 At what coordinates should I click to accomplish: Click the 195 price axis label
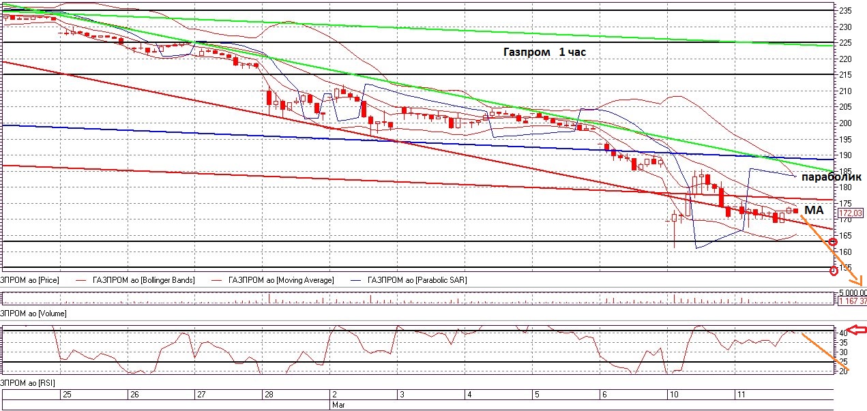pyautogui.click(x=845, y=139)
